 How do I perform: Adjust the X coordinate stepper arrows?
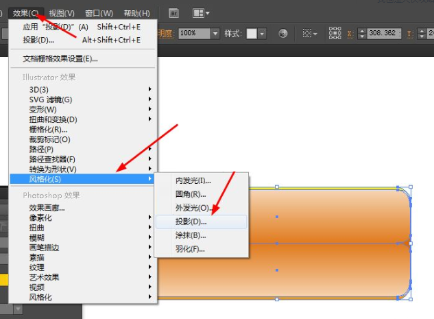click(362, 34)
